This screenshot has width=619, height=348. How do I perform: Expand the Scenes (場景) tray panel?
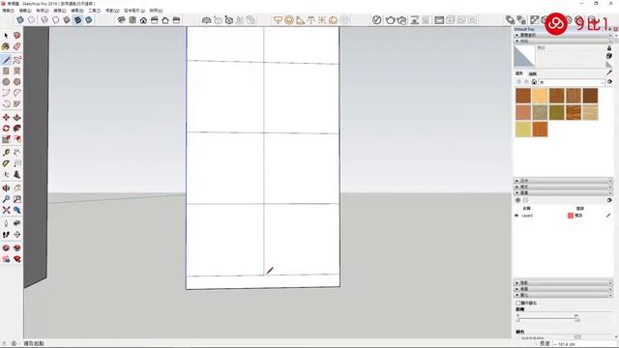(563, 289)
